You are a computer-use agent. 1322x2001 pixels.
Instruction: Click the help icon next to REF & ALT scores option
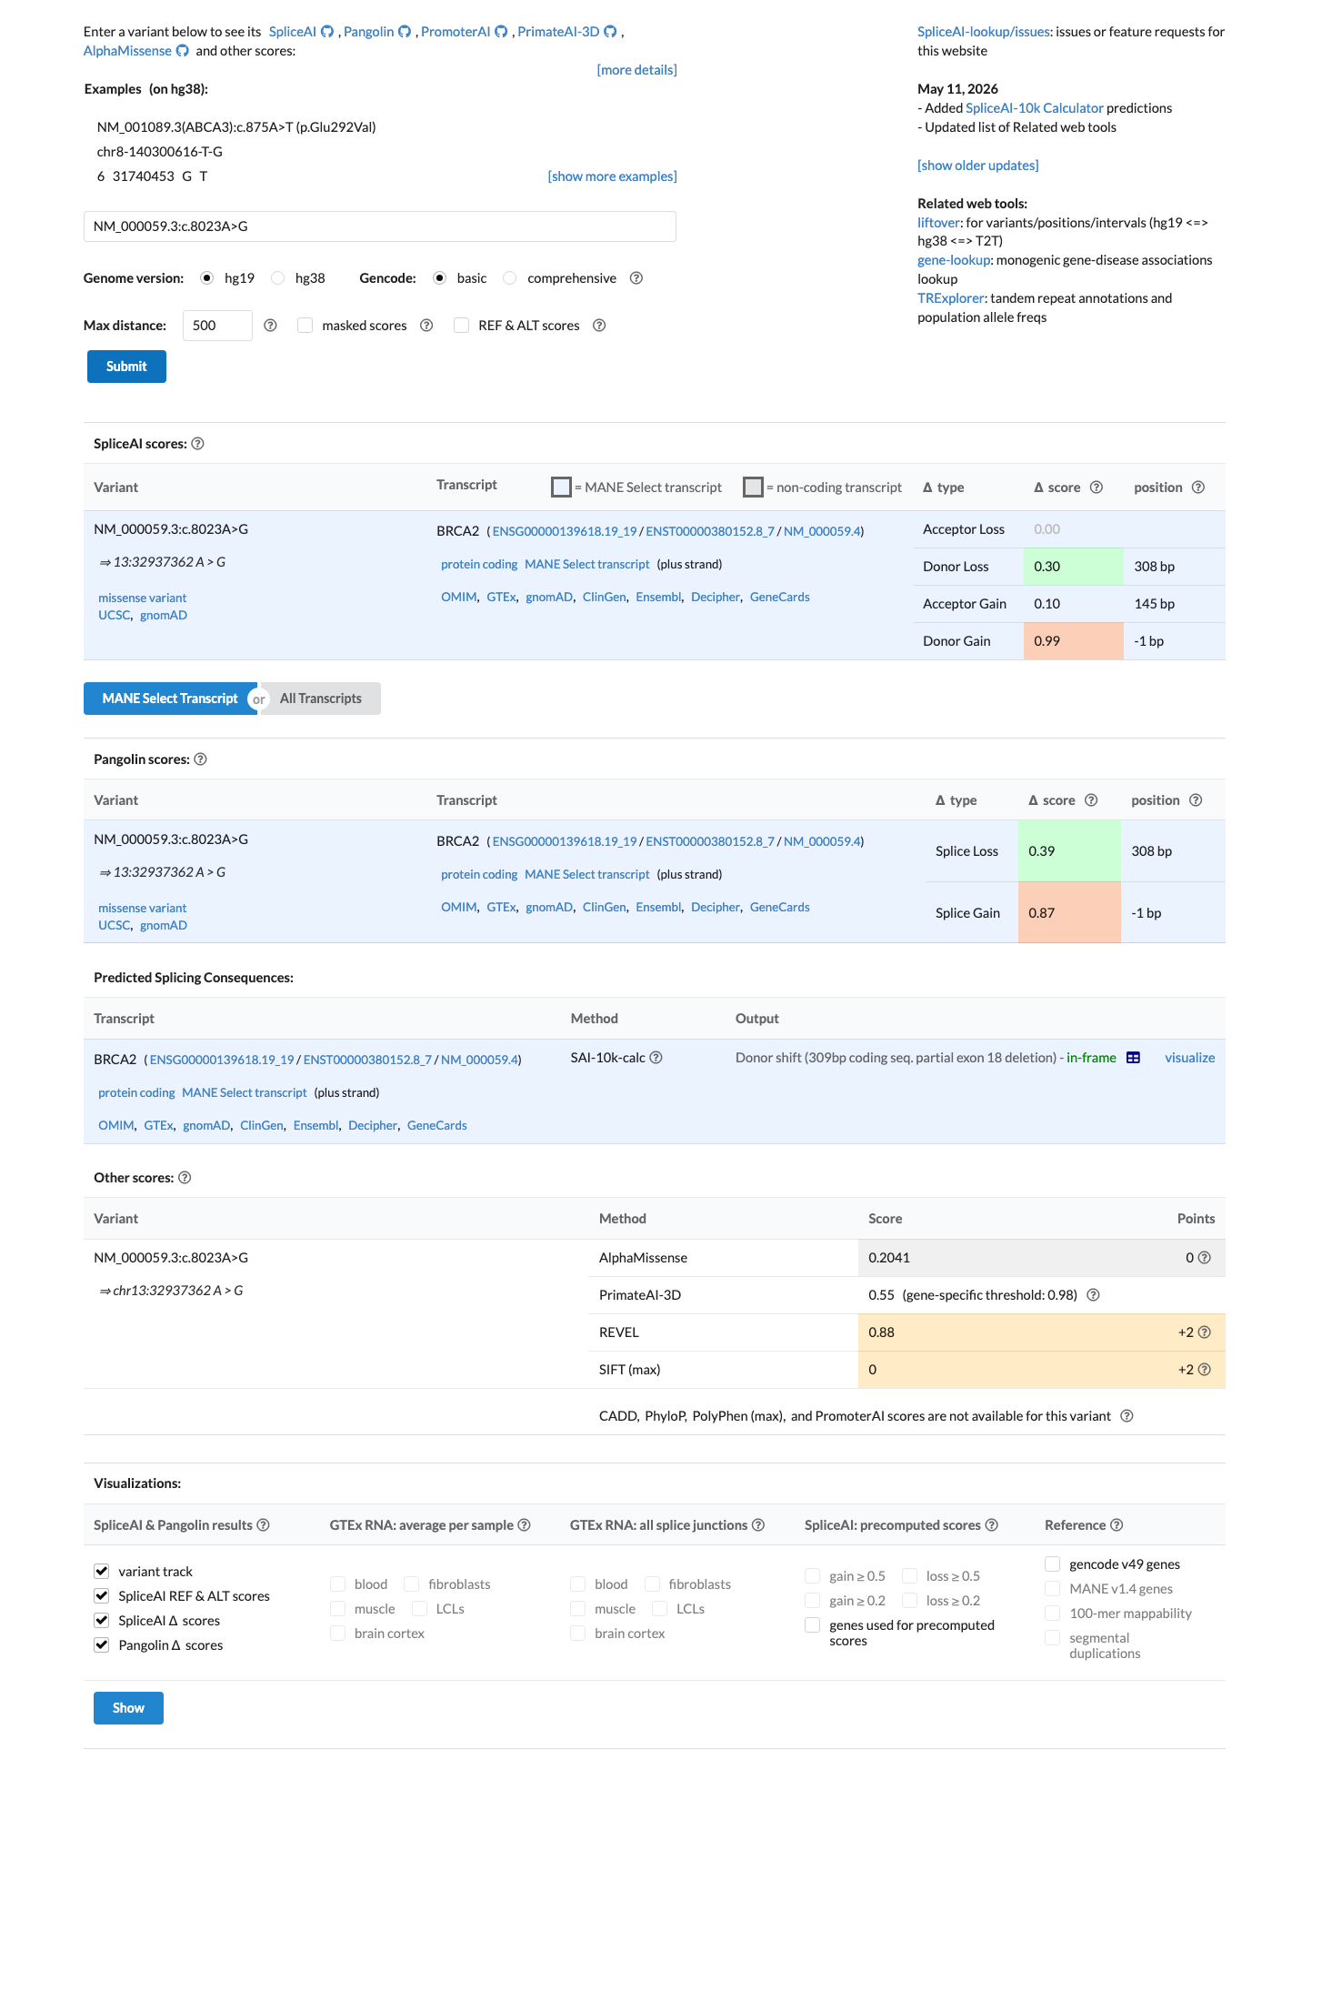599,326
